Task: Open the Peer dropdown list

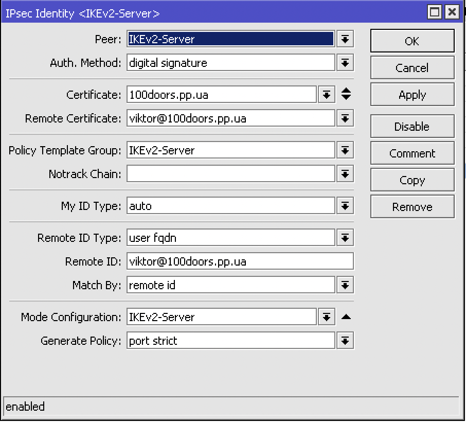Action: [x=345, y=39]
